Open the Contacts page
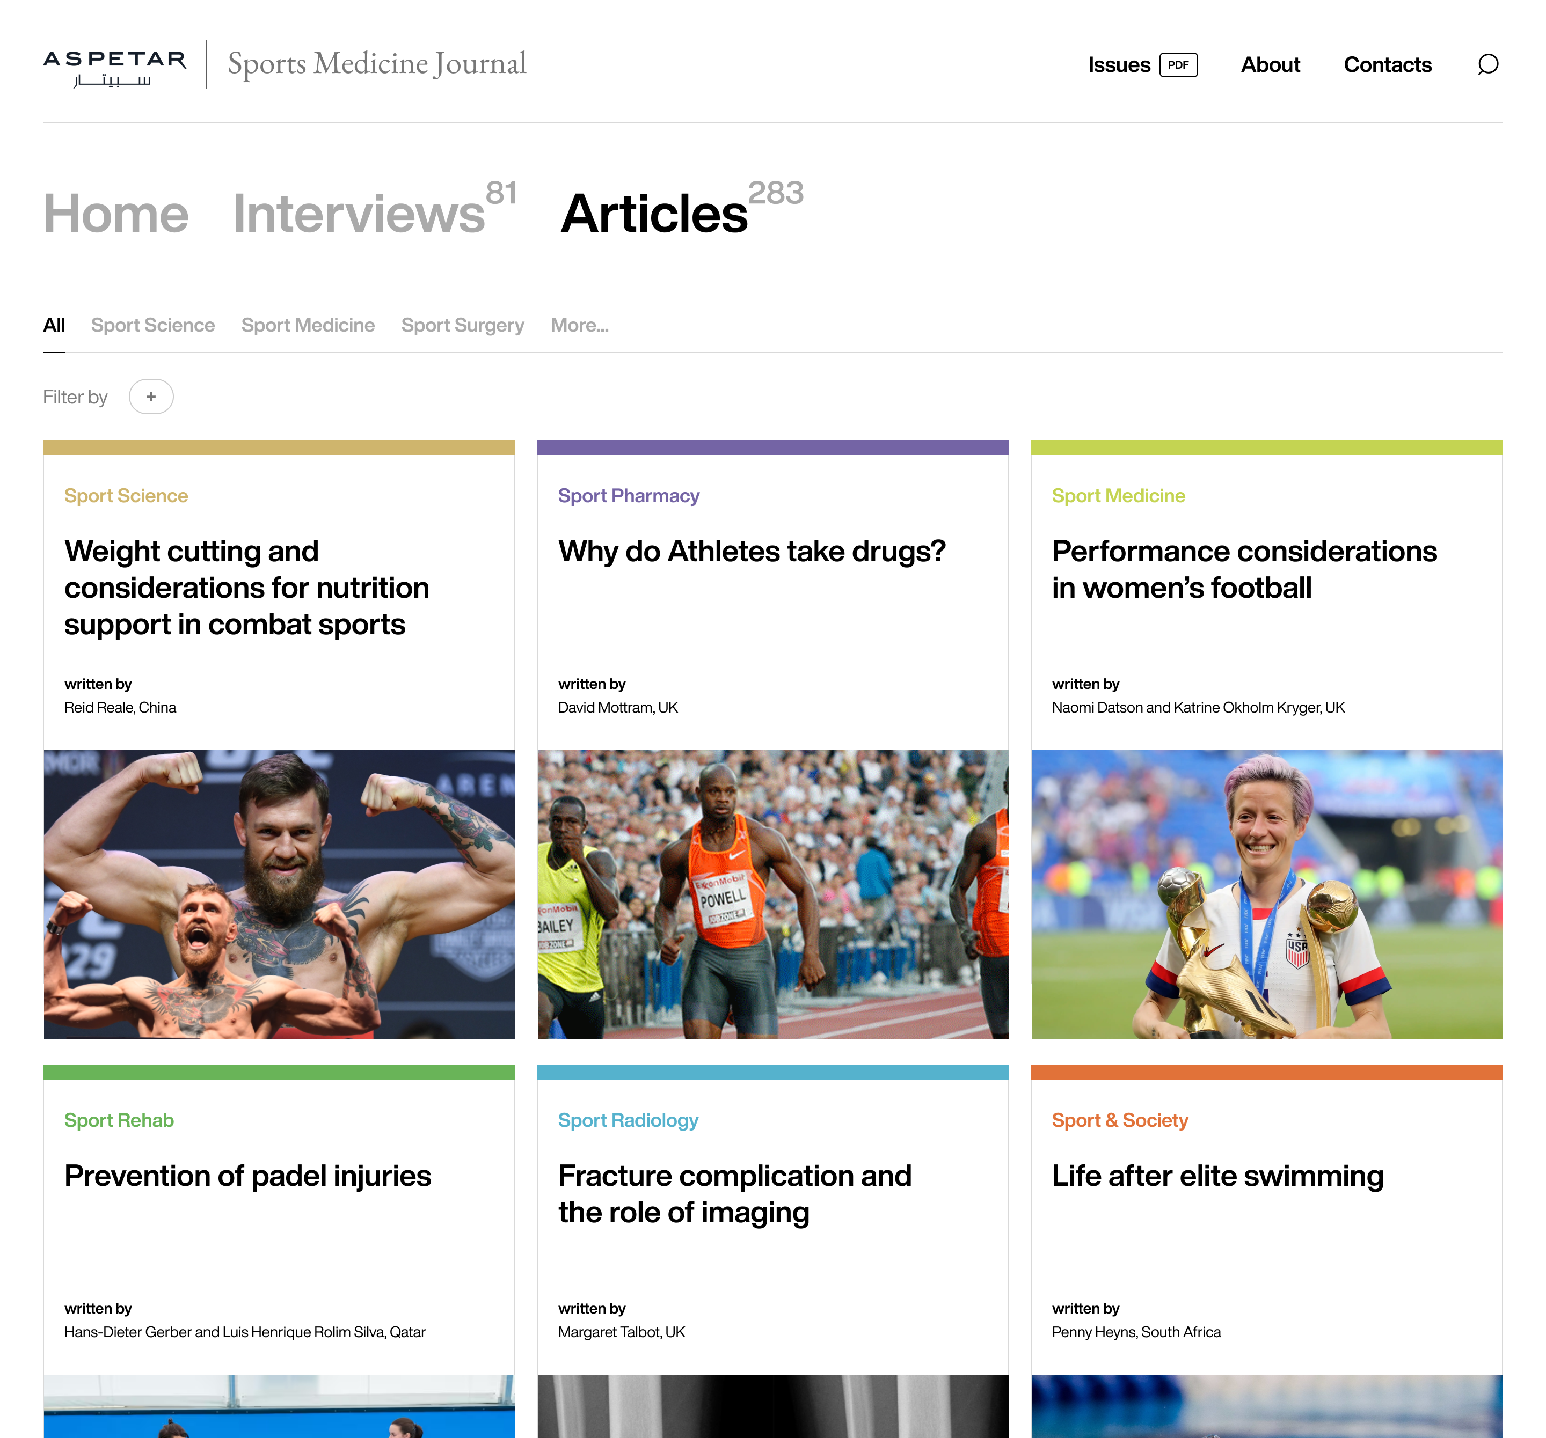This screenshot has width=1546, height=1438. point(1387,64)
